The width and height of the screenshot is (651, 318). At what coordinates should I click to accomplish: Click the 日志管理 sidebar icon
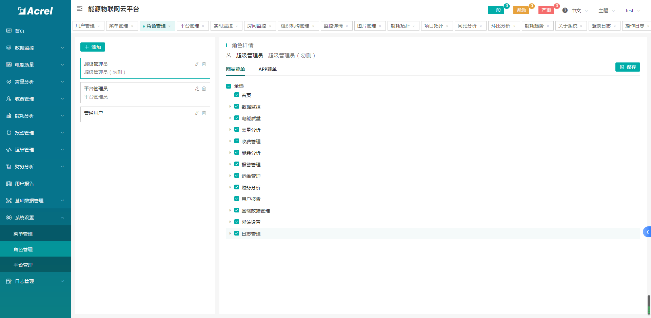[9, 281]
